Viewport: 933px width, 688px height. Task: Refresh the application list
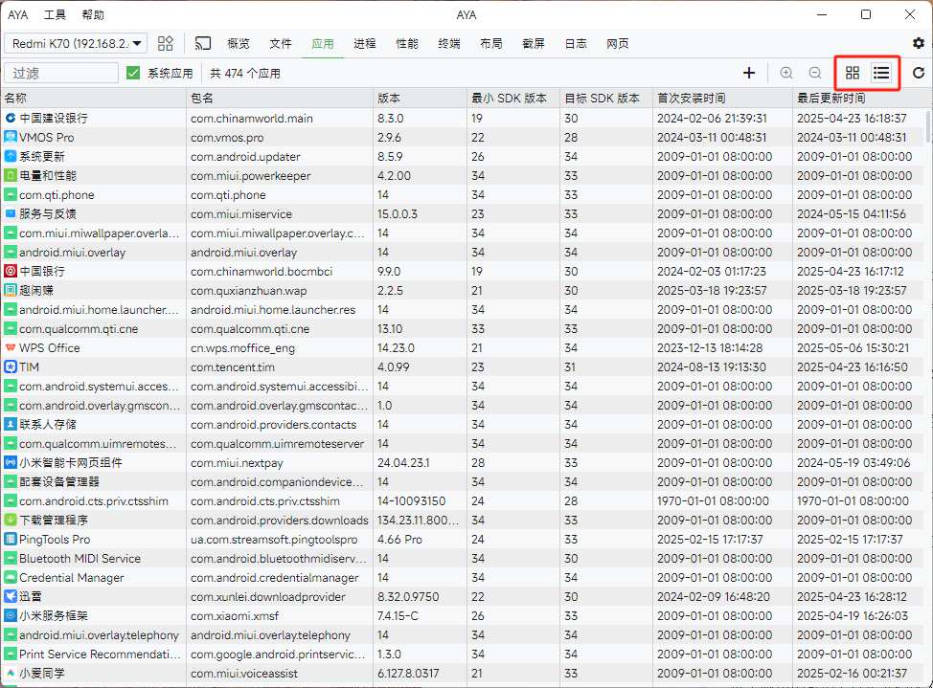tap(918, 73)
